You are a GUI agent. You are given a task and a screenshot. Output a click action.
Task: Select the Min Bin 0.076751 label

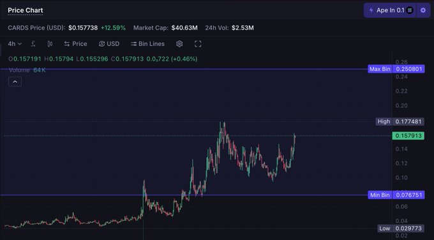click(396, 195)
